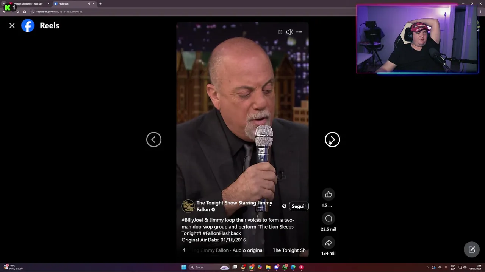Click the #FallonFlashback hashtag
This screenshot has height=272, width=485.
(222, 233)
